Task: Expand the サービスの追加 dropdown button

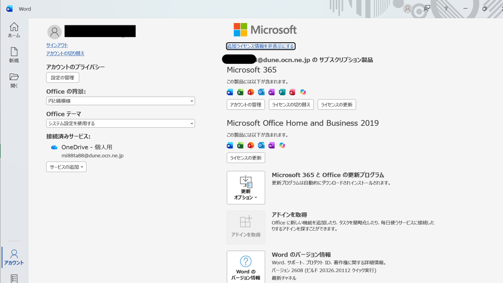Action: pyautogui.click(x=66, y=167)
